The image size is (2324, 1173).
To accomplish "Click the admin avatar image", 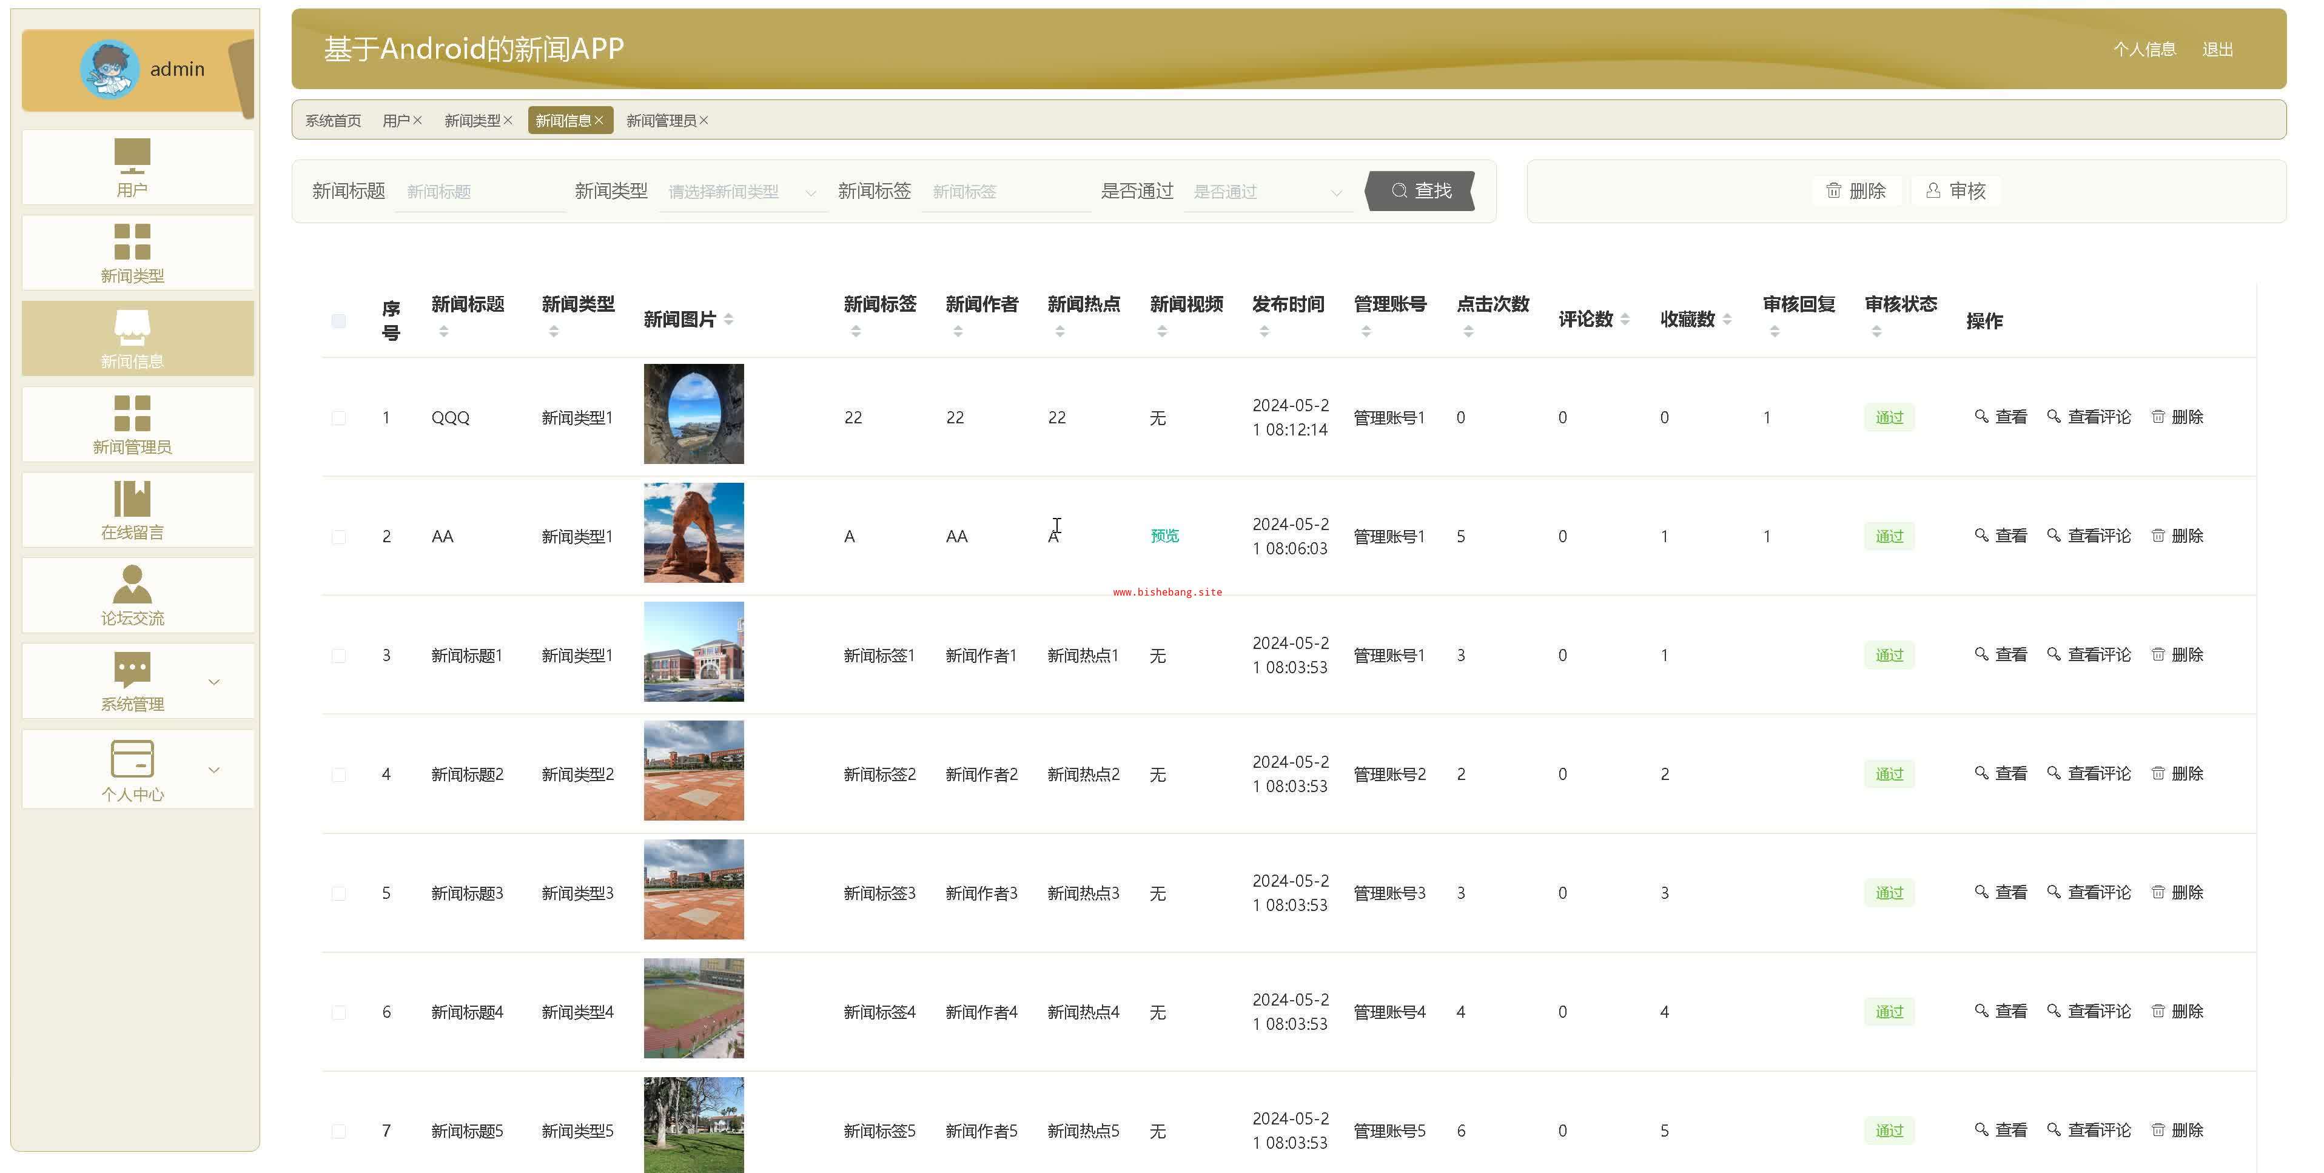I will pos(109,70).
